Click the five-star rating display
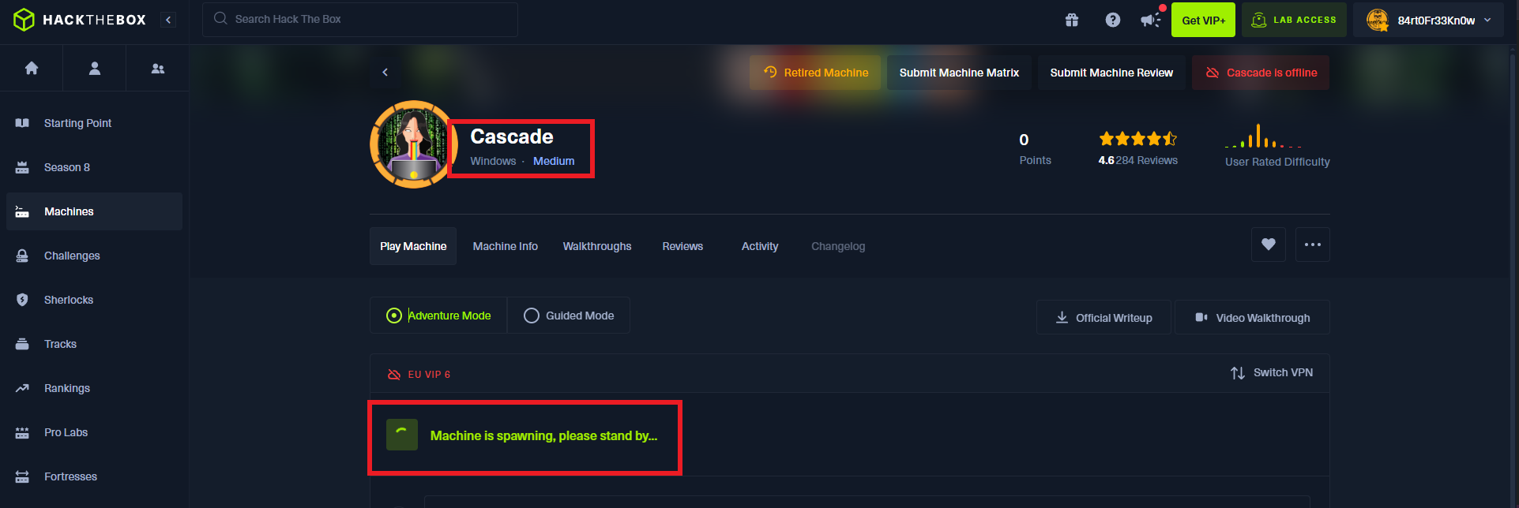 [x=1138, y=139]
